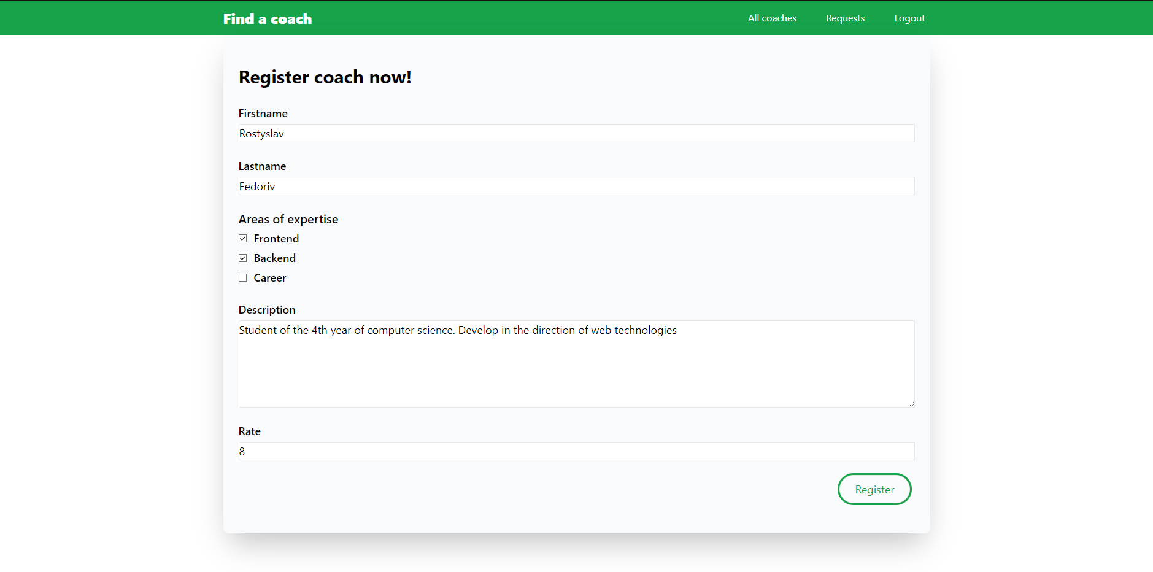Open the Requests page
The height and width of the screenshot is (572, 1153).
click(845, 18)
